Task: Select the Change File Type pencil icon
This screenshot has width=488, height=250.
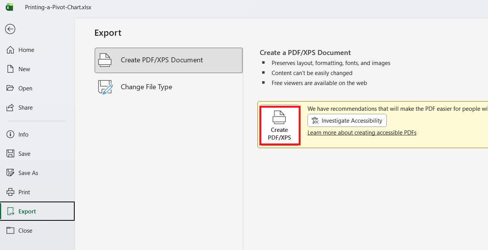Action: click(105, 87)
